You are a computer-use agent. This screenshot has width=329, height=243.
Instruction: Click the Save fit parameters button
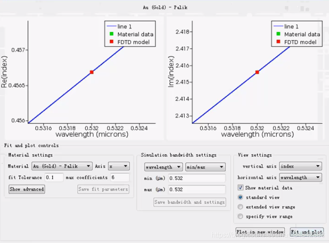(x=103, y=189)
